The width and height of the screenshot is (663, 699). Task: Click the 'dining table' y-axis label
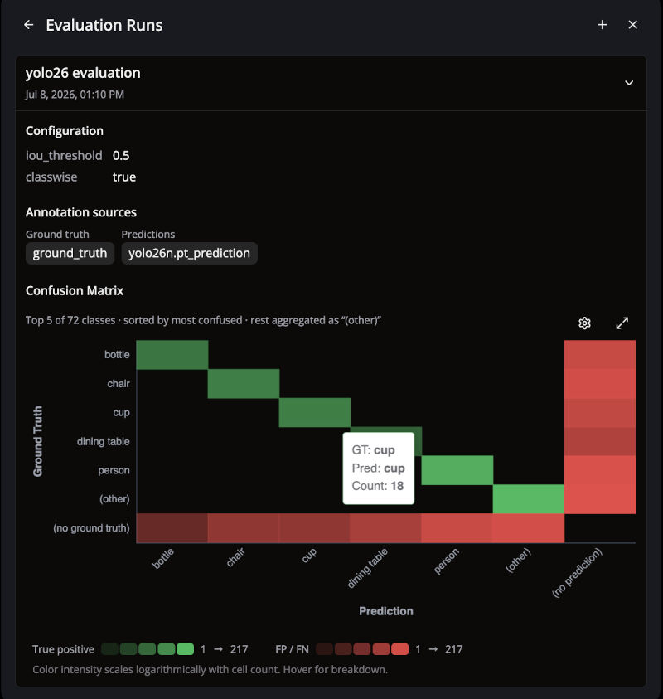tap(104, 441)
